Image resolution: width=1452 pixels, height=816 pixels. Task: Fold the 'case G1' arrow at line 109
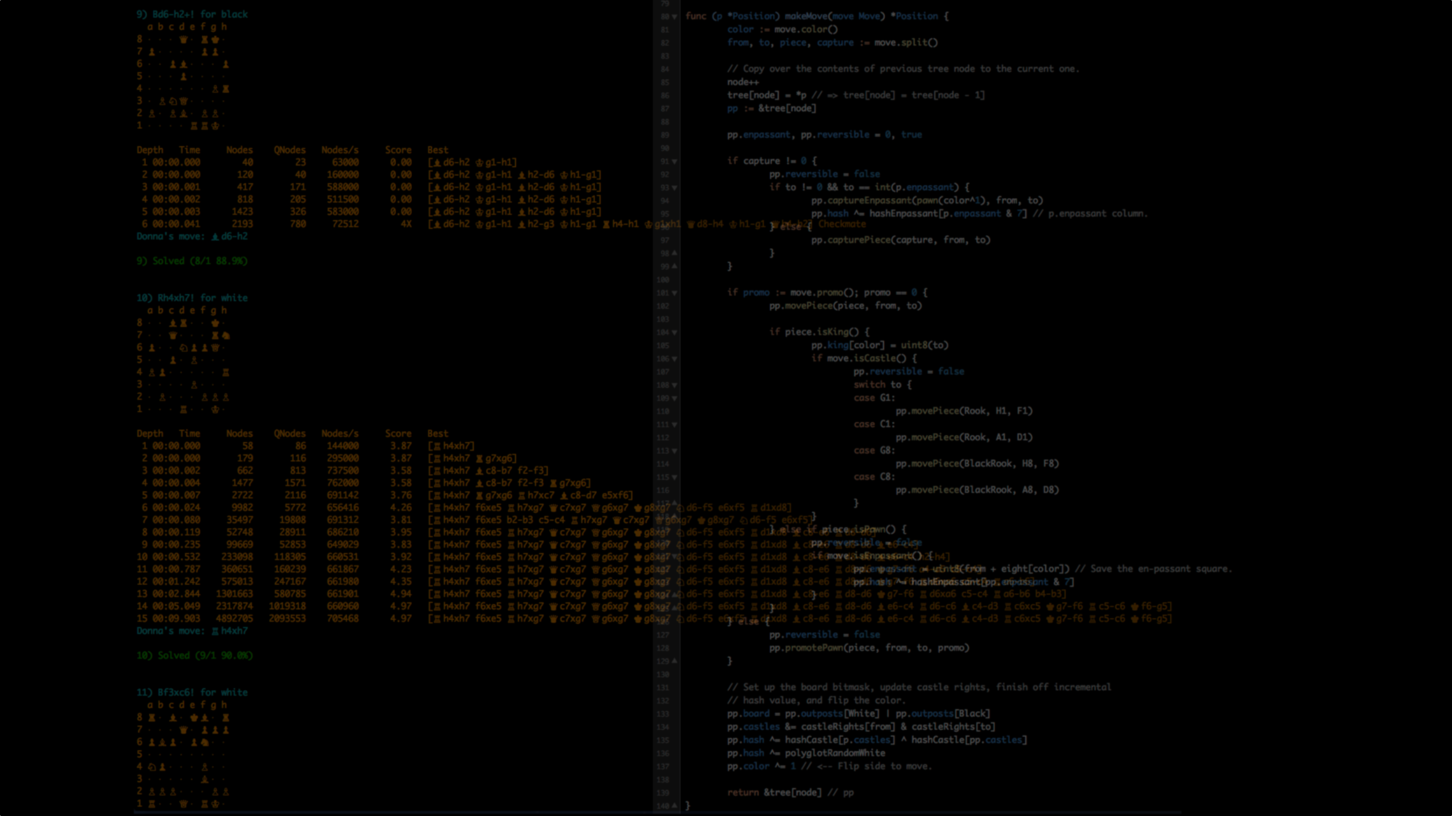(674, 398)
